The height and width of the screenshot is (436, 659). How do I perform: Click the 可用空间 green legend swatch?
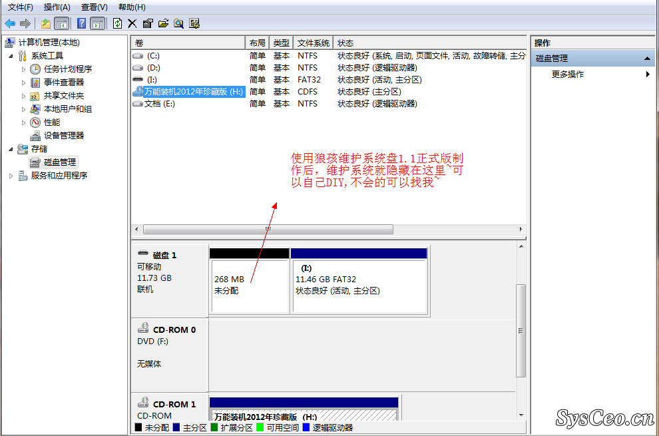point(260,427)
